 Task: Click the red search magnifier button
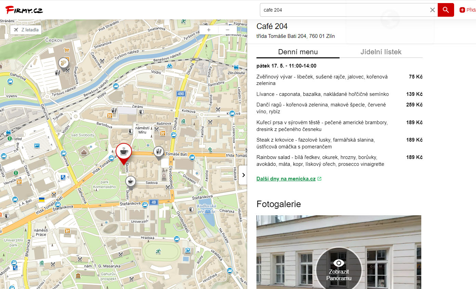pyautogui.click(x=446, y=10)
